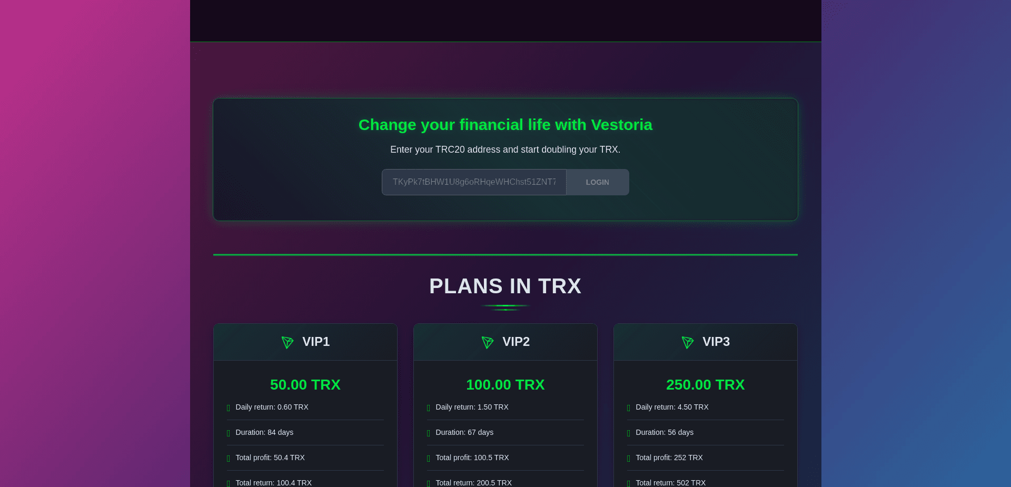Click the TRON logo beside VIP3
Viewport: 1011px width, 487px height.
(688, 342)
